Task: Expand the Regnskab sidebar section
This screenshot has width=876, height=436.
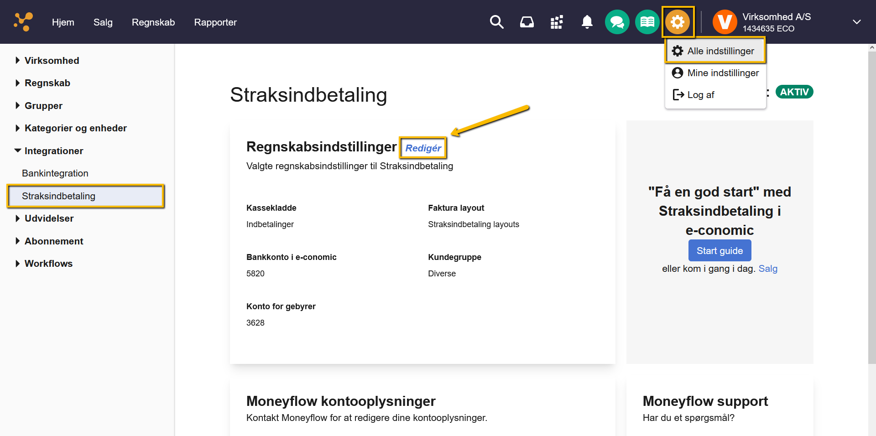Action: 42,83
